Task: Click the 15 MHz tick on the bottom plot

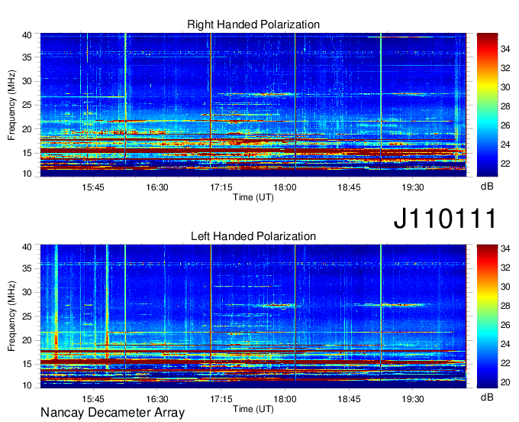Action: [x=27, y=364]
